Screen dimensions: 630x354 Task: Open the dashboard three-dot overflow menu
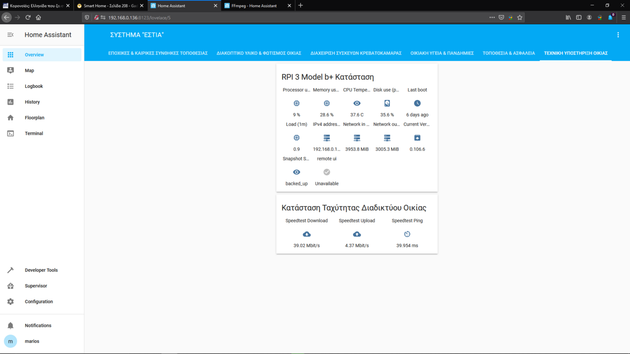click(x=618, y=35)
